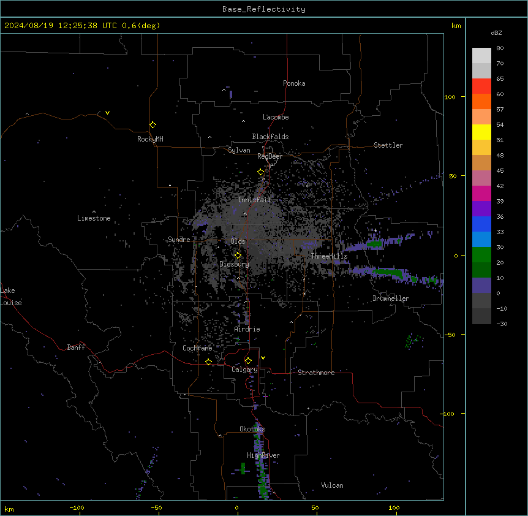Click the km unit label at top right
Image resolution: width=528 pixels, height=516 pixels.
coord(456,26)
